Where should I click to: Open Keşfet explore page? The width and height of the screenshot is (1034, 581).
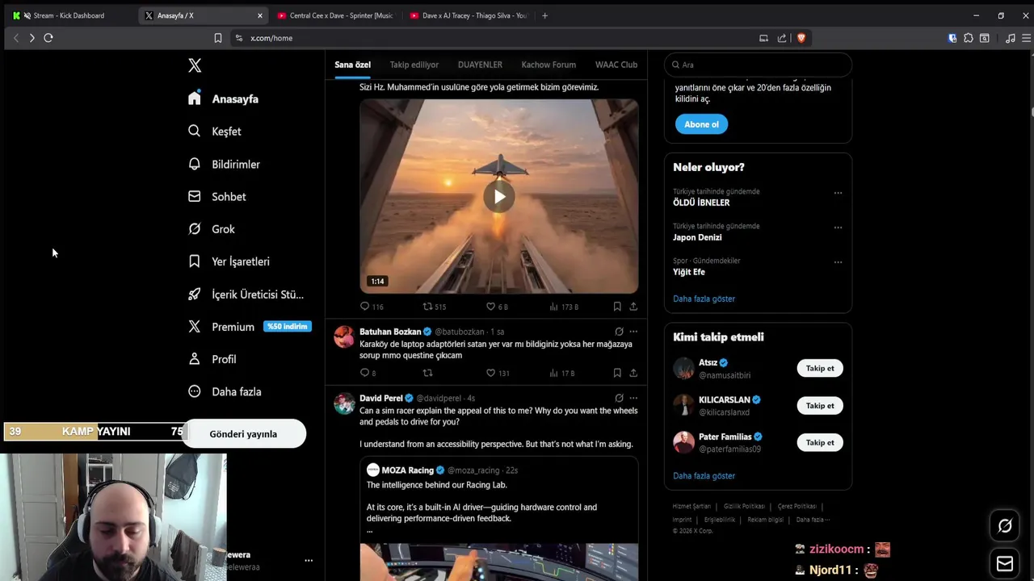click(215, 131)
